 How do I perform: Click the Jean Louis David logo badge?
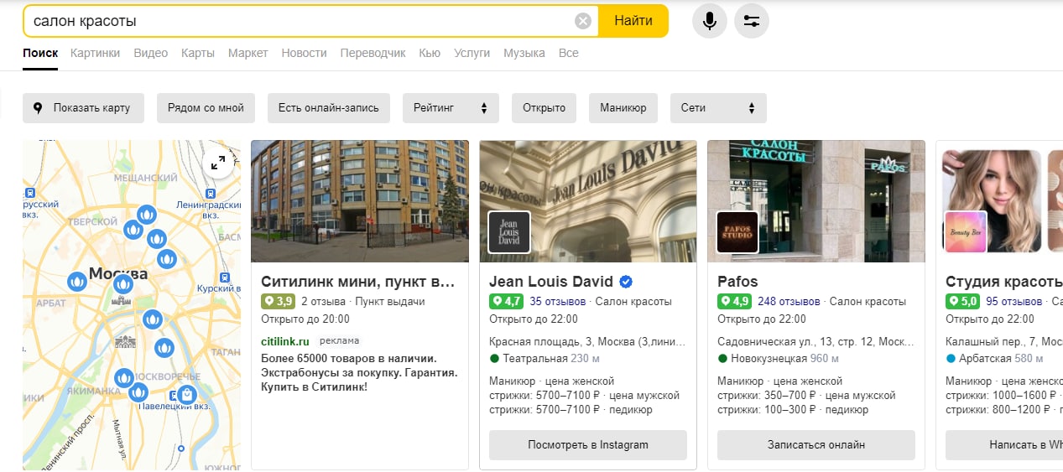point(509,232)
